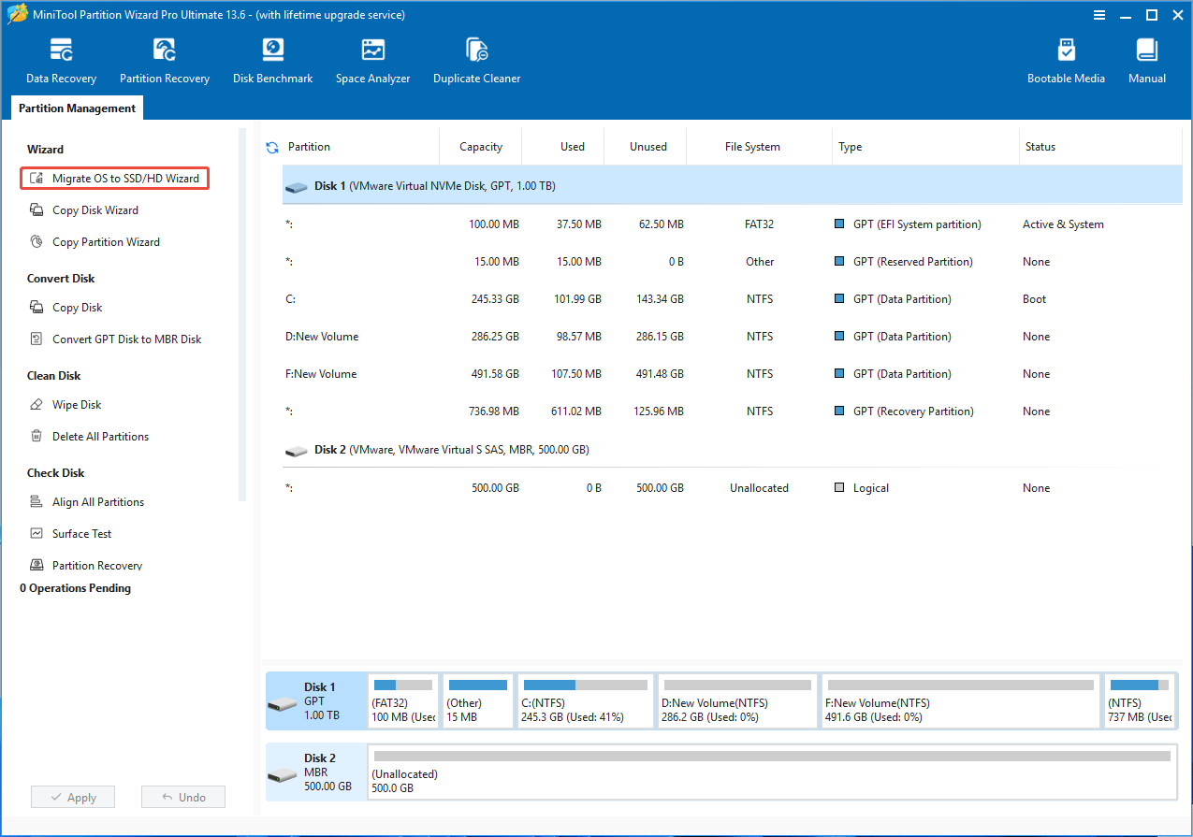
Task: Select the F:New Volume row
Action: (x=733, y=374)
